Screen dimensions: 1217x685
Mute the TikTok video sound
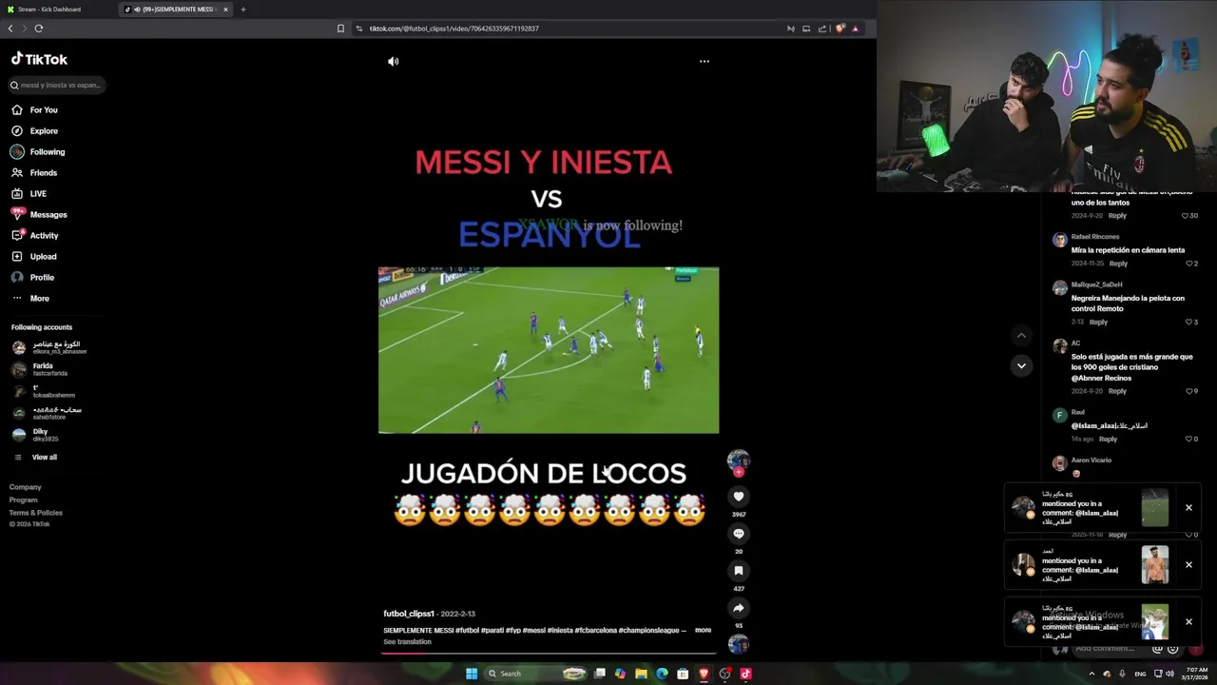(394, 61)
